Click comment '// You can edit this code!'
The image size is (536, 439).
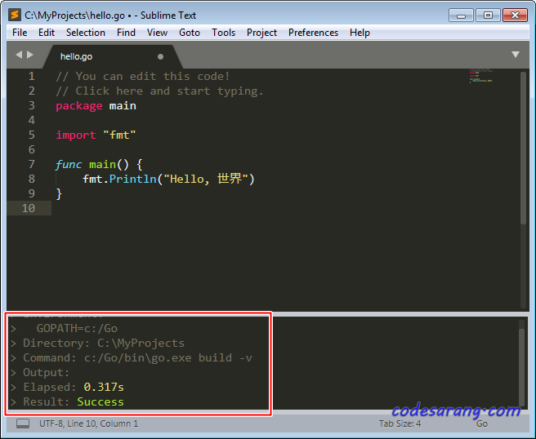(x=142, y=76)
